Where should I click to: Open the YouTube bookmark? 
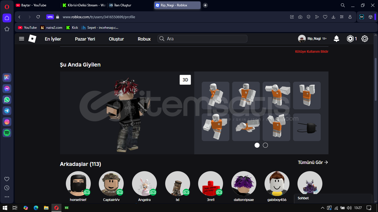(27, 28)
